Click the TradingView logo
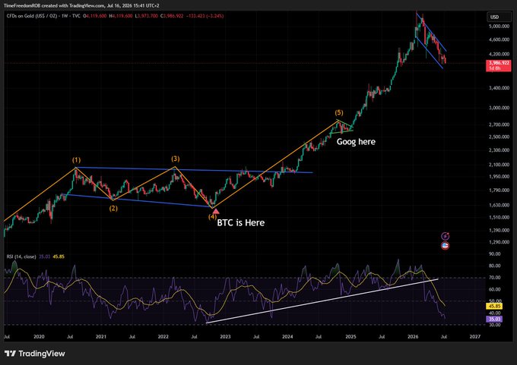 pyautogui.click(x=35, y=354)
